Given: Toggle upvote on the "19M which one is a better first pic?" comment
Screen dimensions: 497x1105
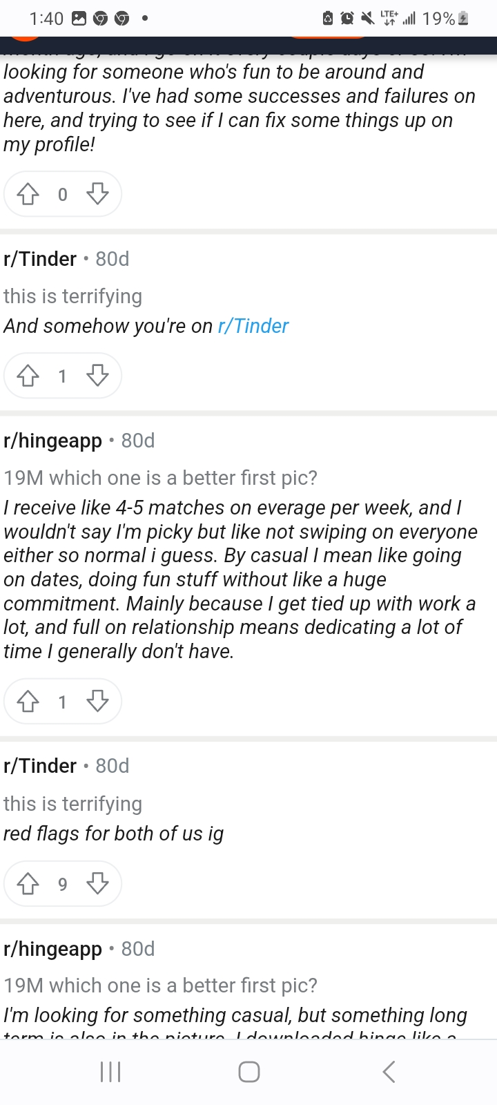Looking at the screenshot, I should pyautogui.click(x=28, y=701).
